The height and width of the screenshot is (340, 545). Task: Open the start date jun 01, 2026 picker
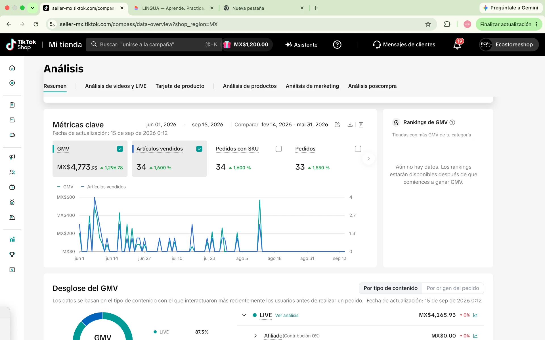coord(161,125)
